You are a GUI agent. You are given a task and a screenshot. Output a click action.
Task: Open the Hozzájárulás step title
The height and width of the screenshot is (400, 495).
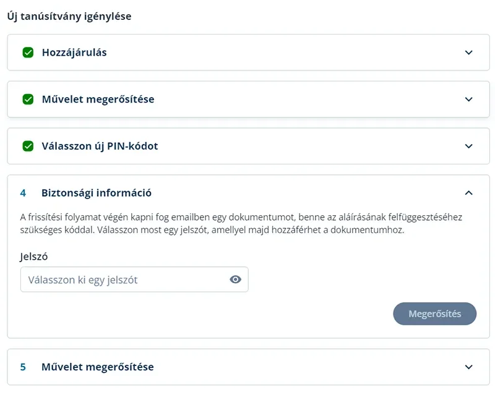tap(74, 53)
